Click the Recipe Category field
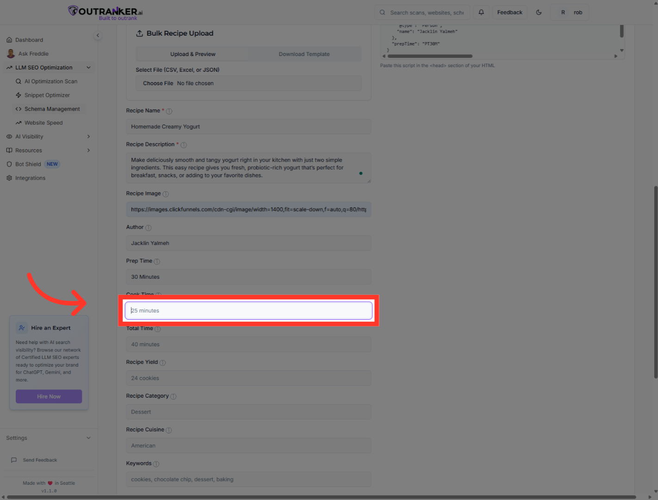Viewport: 658px width, 500px height. tap(248, 412)
